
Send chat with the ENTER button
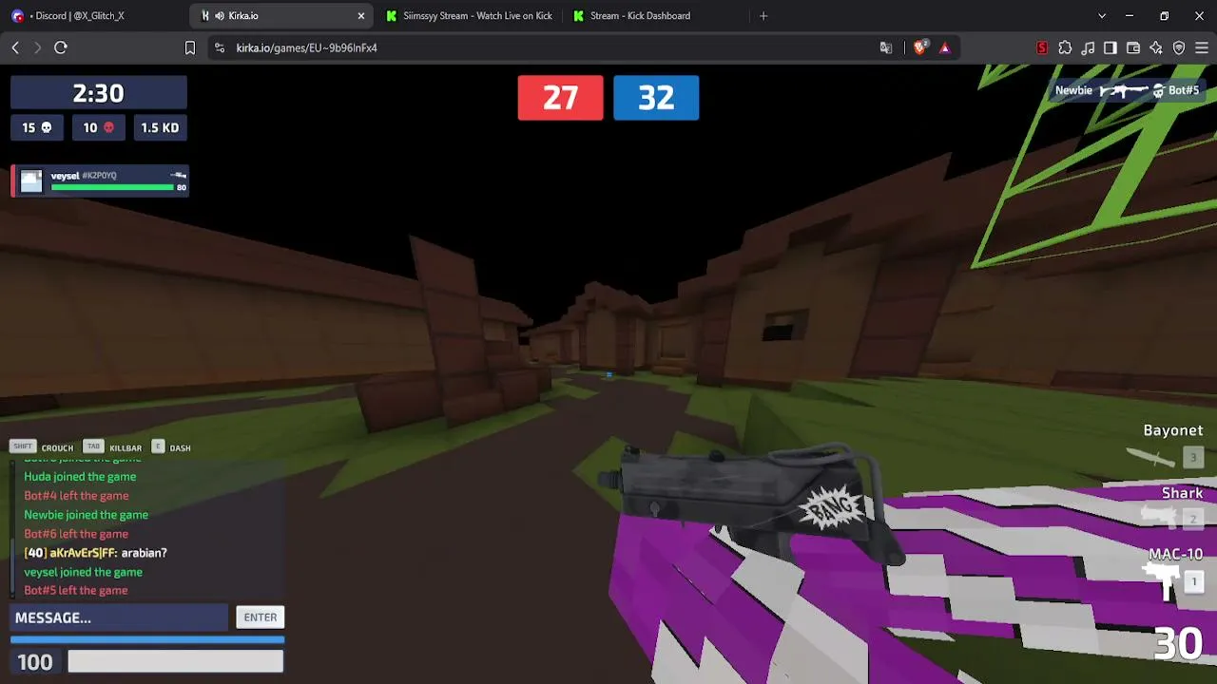click(261, 617)
